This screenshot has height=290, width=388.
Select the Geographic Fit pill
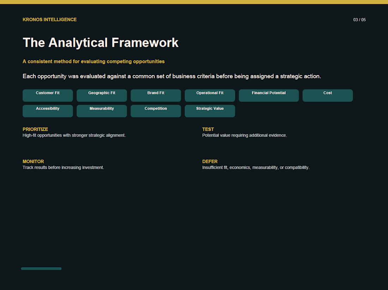(102, 95)
